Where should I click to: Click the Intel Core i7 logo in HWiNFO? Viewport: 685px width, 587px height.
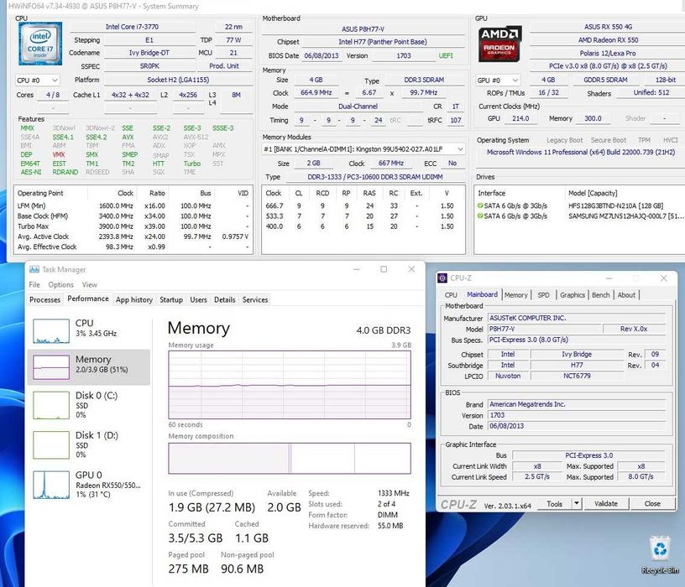[40, 44]
